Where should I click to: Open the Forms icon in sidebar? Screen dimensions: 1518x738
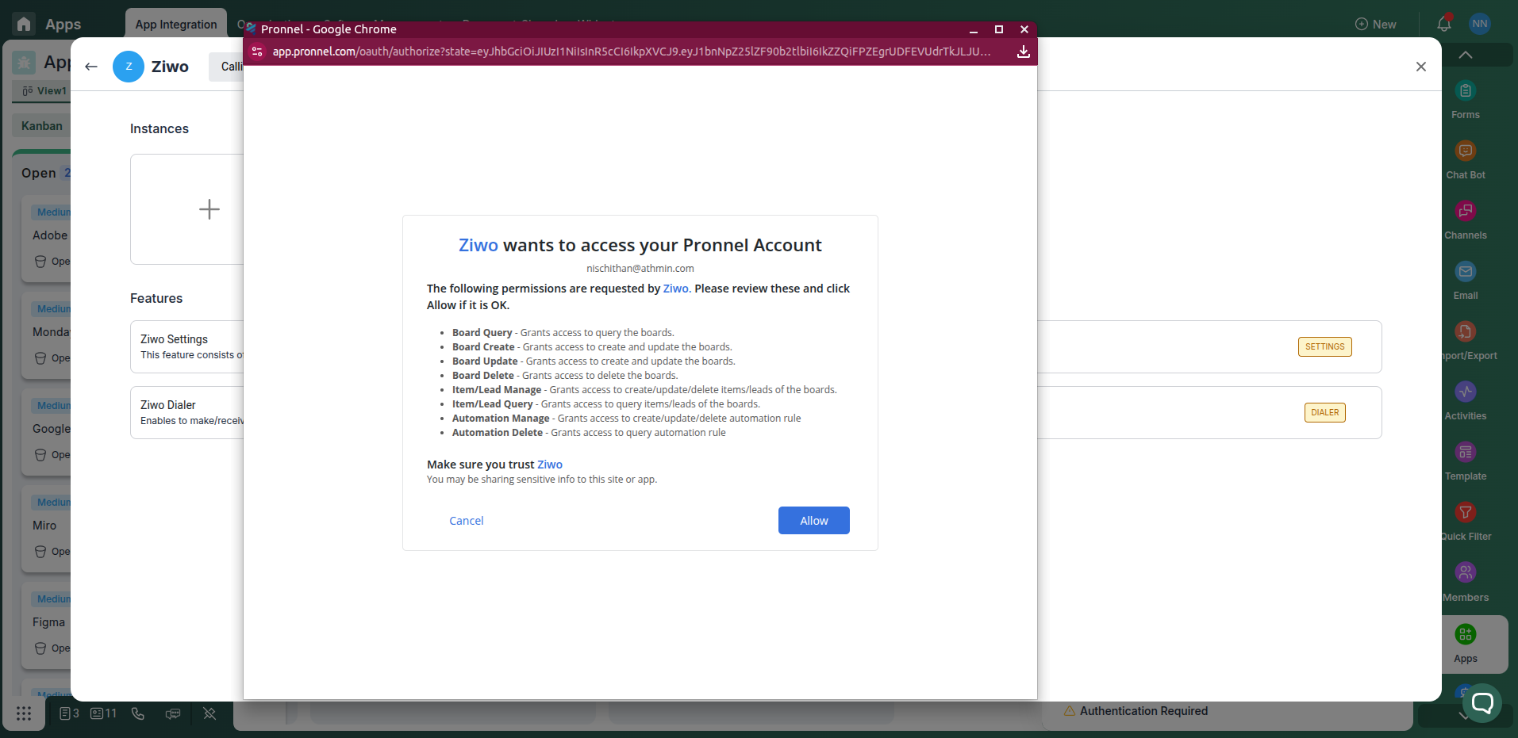(1465, 91)
